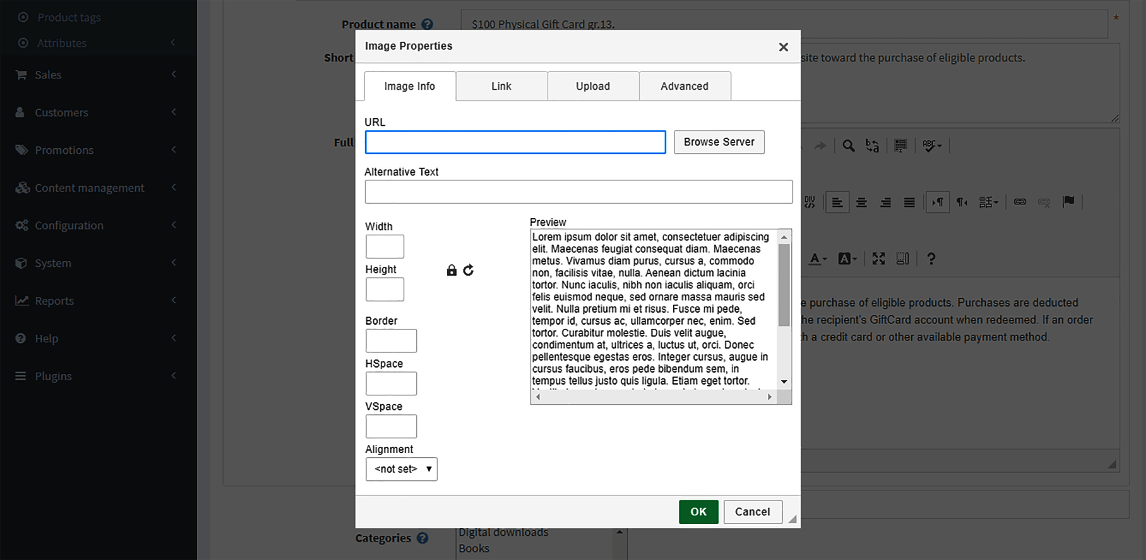This screenshot has height=560, width=1146.
Task: Open Attributes in sidebar
Action: click(x=62, y=43)
